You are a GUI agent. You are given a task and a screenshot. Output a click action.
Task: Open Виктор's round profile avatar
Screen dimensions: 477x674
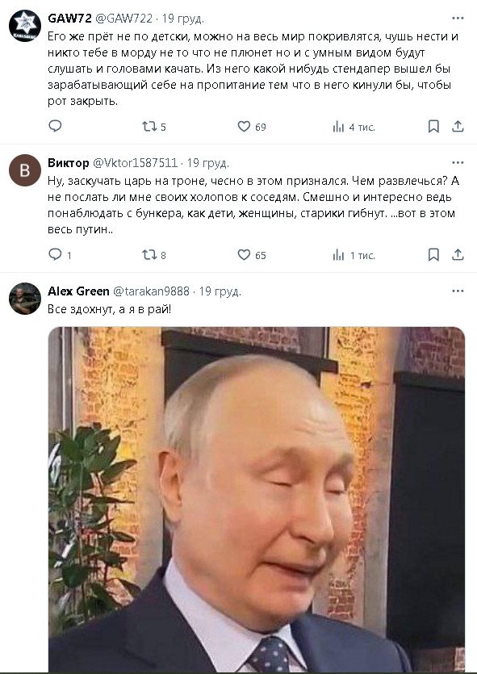(25, 170)
